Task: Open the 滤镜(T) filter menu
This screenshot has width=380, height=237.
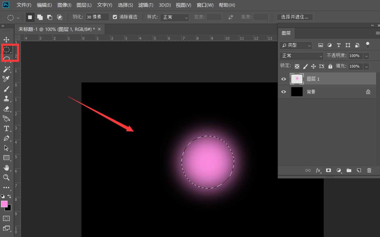Action: pos(146,5)
